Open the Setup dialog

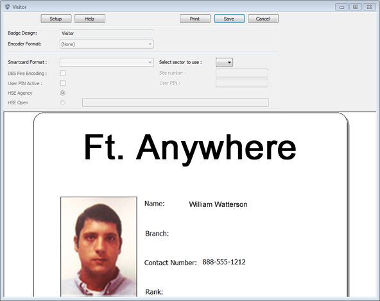click(56, 19)
